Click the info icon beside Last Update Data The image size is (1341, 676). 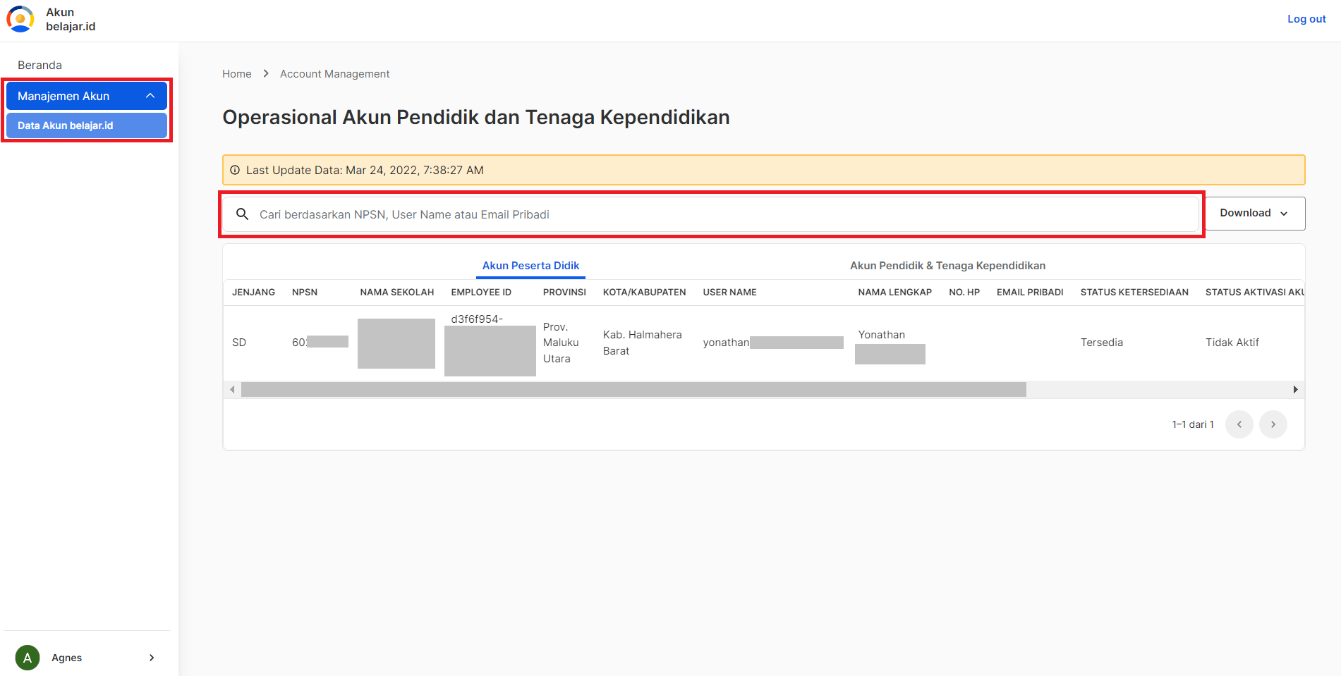tap(235, 170)
